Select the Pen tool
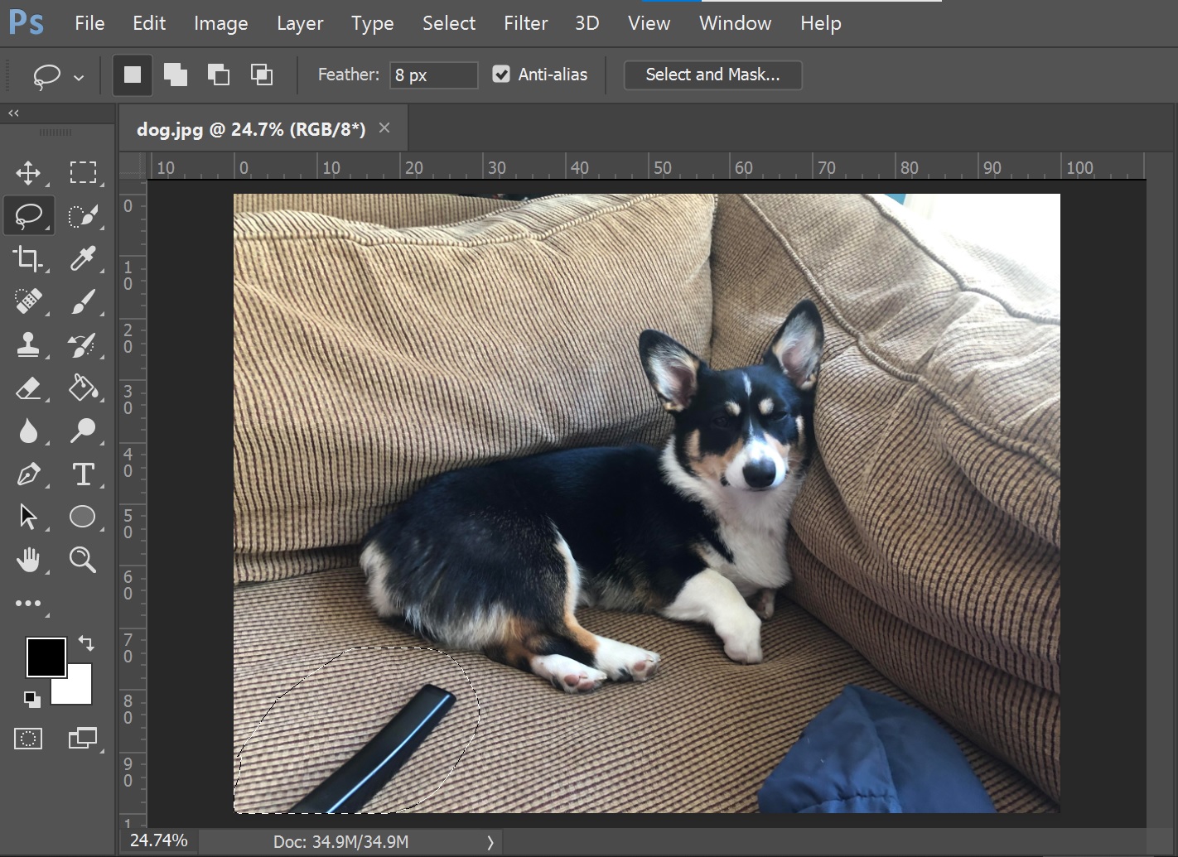1178x857 pixels. pos(28,474)
